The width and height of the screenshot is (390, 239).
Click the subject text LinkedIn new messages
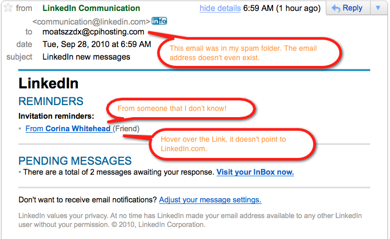[x=86, y=57]
